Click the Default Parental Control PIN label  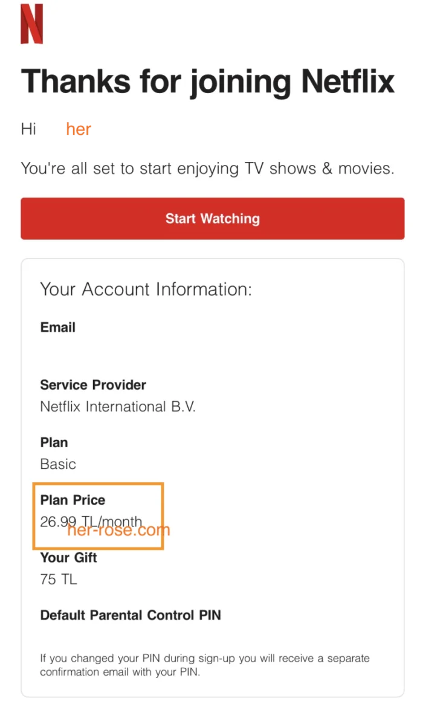click(x=131, y=615)
